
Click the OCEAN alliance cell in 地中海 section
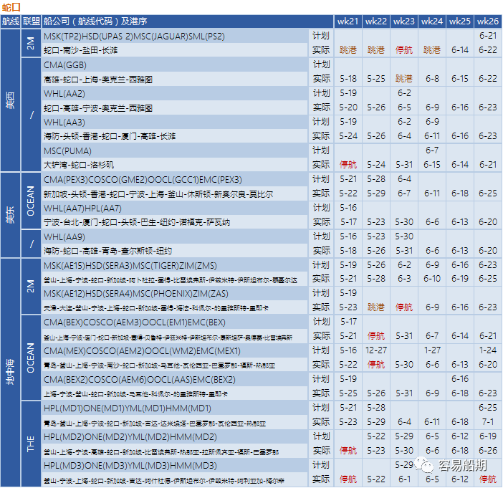tap(31, 358)
